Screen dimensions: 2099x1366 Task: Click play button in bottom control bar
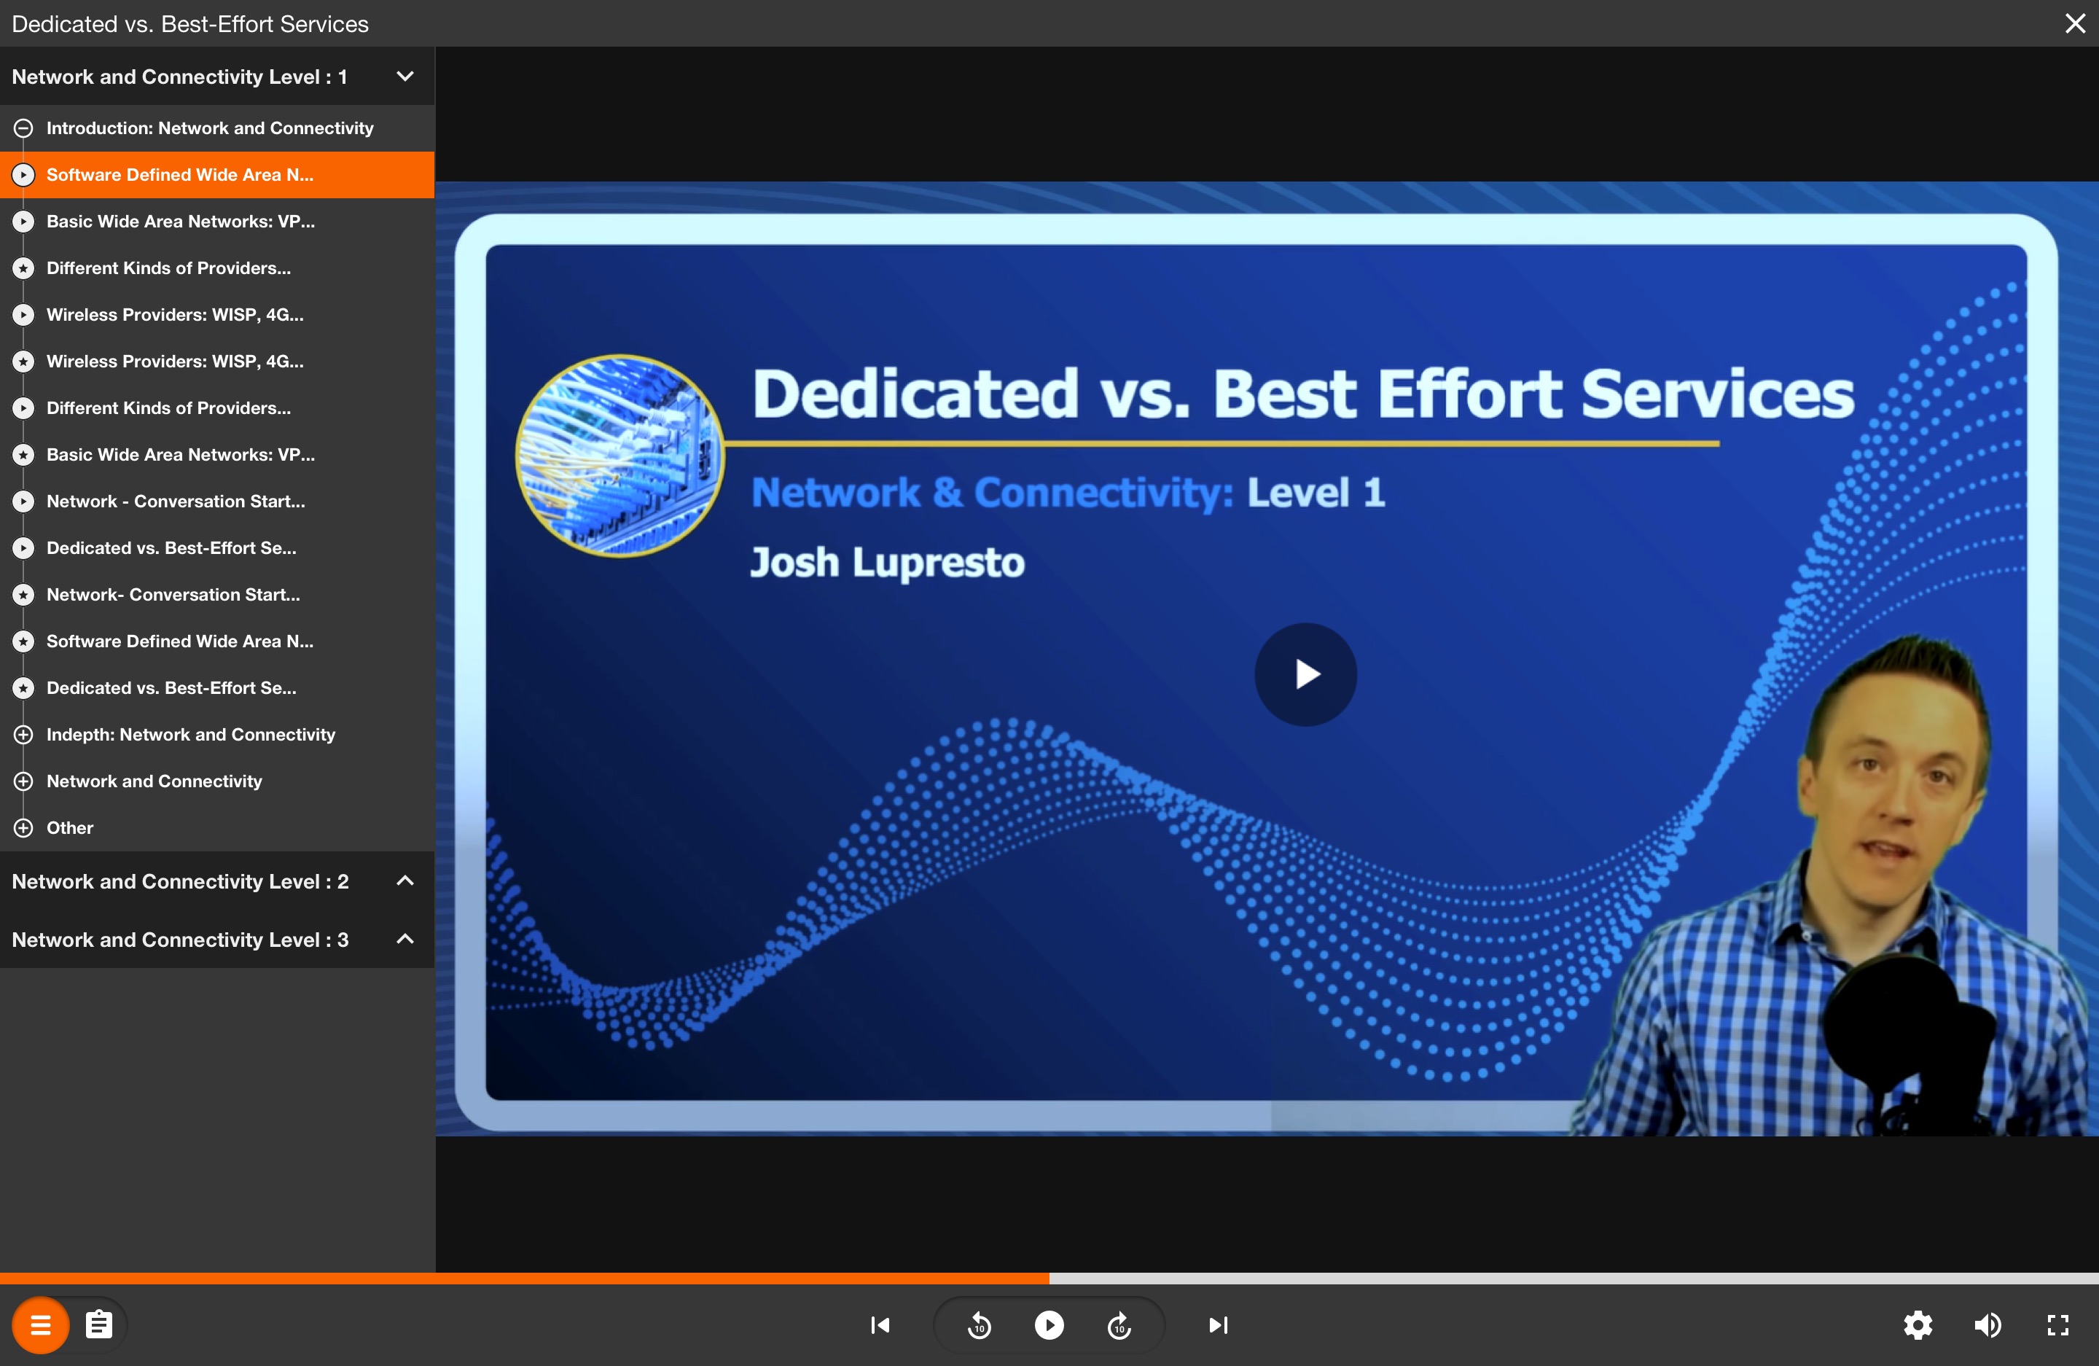(1049, 1324)
